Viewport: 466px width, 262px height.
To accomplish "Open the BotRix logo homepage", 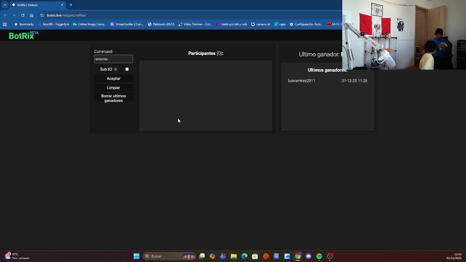I will click(23, 35).
